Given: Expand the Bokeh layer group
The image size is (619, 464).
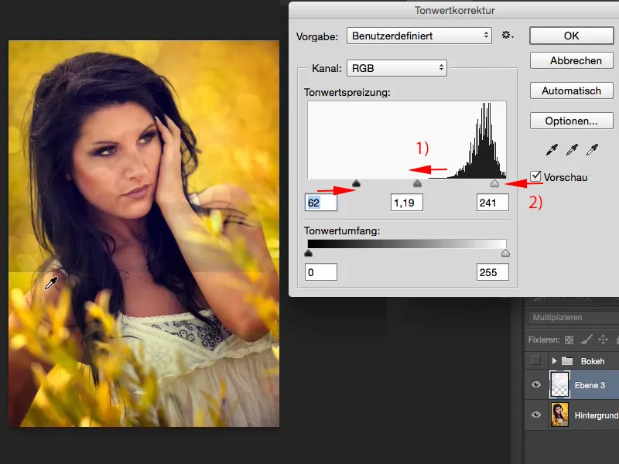Looking at the screenshot, I should pos(554,360).
